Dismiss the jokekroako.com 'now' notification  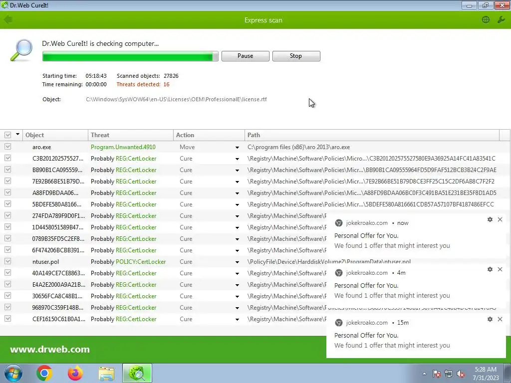[x=500, y=219]
